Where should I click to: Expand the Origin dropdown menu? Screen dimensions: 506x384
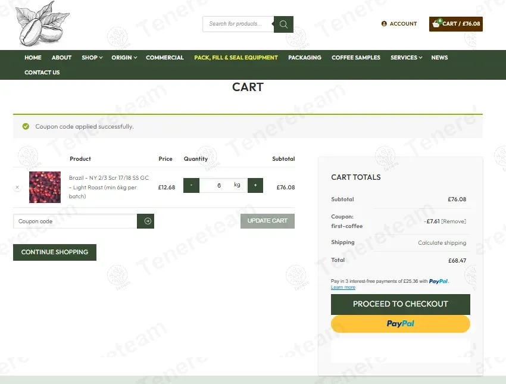(x=124, y=58)
